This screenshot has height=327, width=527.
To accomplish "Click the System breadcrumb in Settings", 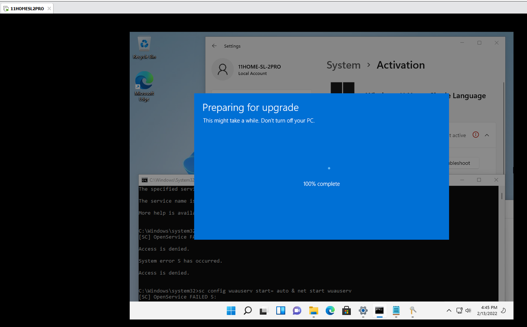I will pos(343,65).
